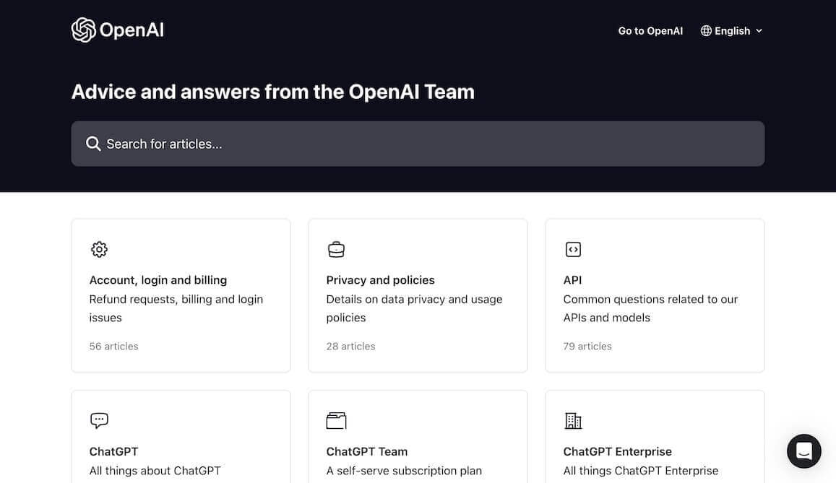
Task: Select the ChatGPT collection heading
Action: 113,451
